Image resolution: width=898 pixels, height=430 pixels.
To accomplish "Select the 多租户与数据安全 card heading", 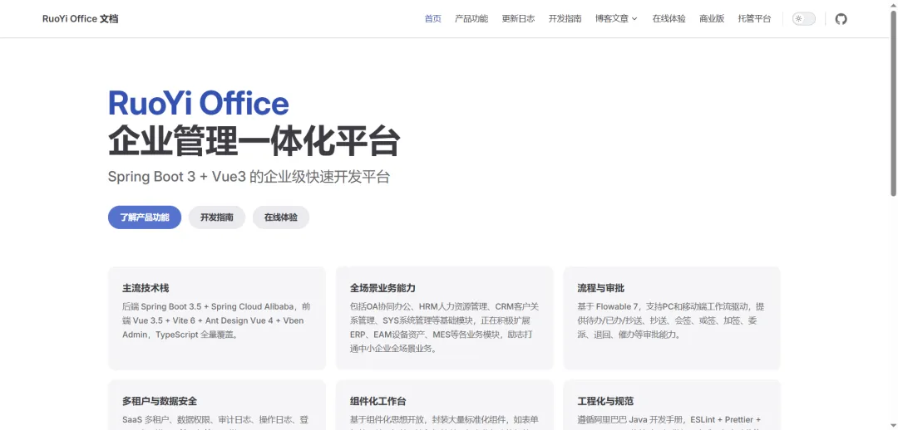I will click(160, 402).
